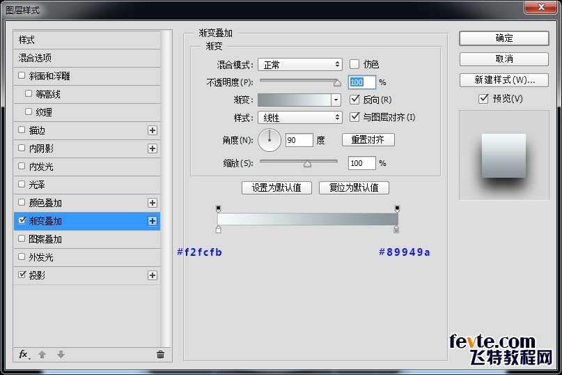
Task: Select the right top opacity stop
Action: [397, 208]
